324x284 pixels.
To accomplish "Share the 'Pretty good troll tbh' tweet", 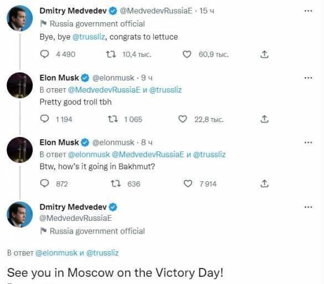I will coord(264,119).
